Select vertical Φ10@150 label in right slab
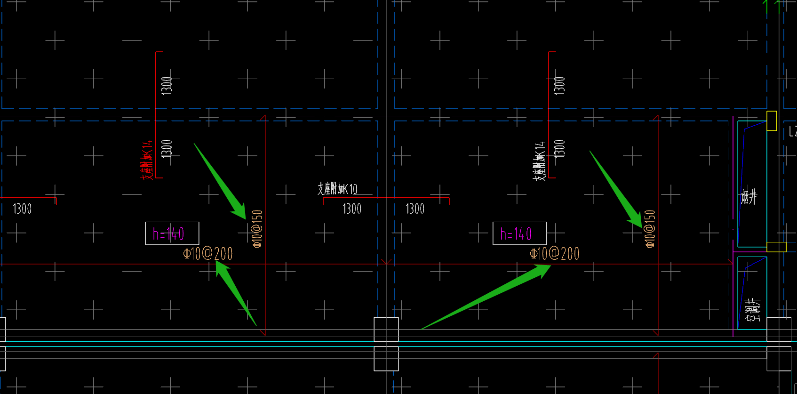 (x=650, y=229)
